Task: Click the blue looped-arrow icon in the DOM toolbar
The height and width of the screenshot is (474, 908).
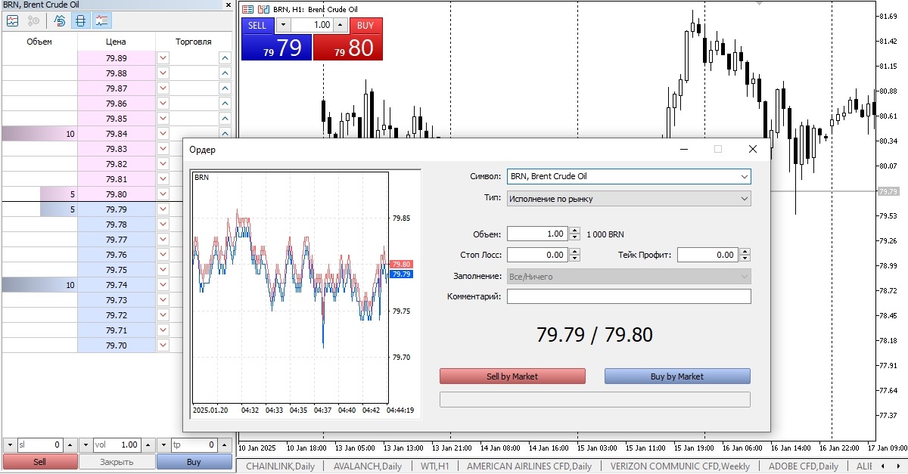Action: [59, 20]
